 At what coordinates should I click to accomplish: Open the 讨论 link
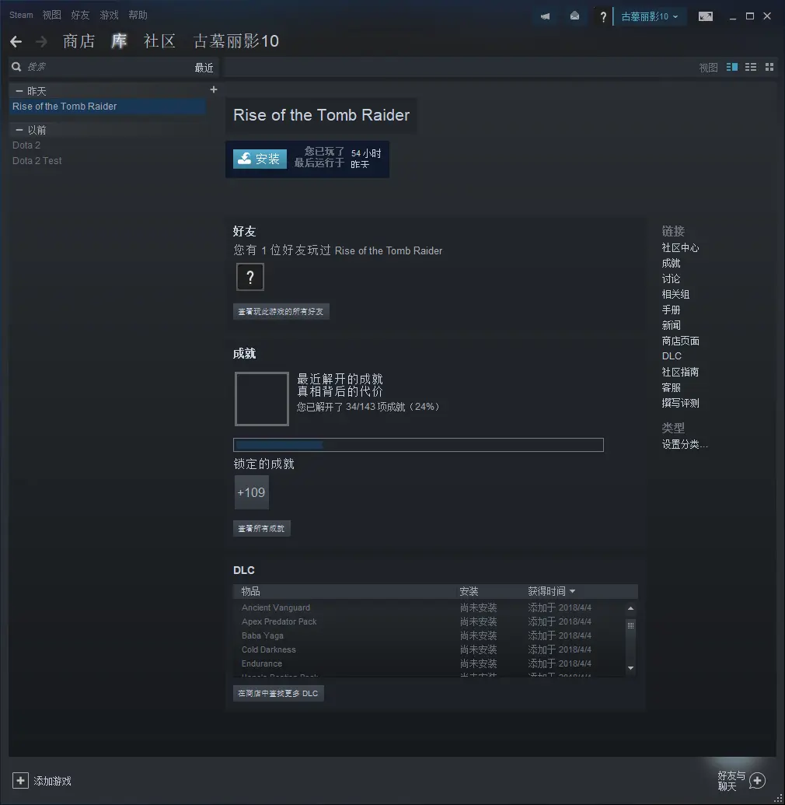(671, 278)
